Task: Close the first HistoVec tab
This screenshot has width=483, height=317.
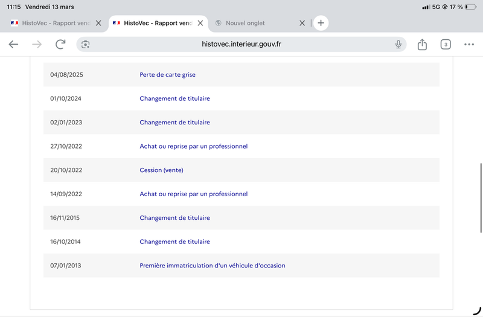Action: [98, 23]
